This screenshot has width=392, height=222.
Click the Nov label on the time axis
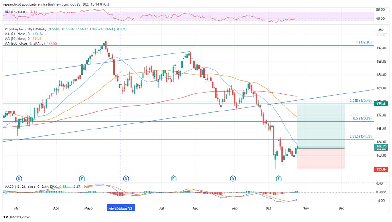(305, 208)
